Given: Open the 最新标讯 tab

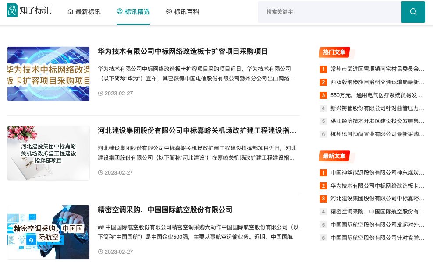Looking at the screenshot, I should pos(84,12).
